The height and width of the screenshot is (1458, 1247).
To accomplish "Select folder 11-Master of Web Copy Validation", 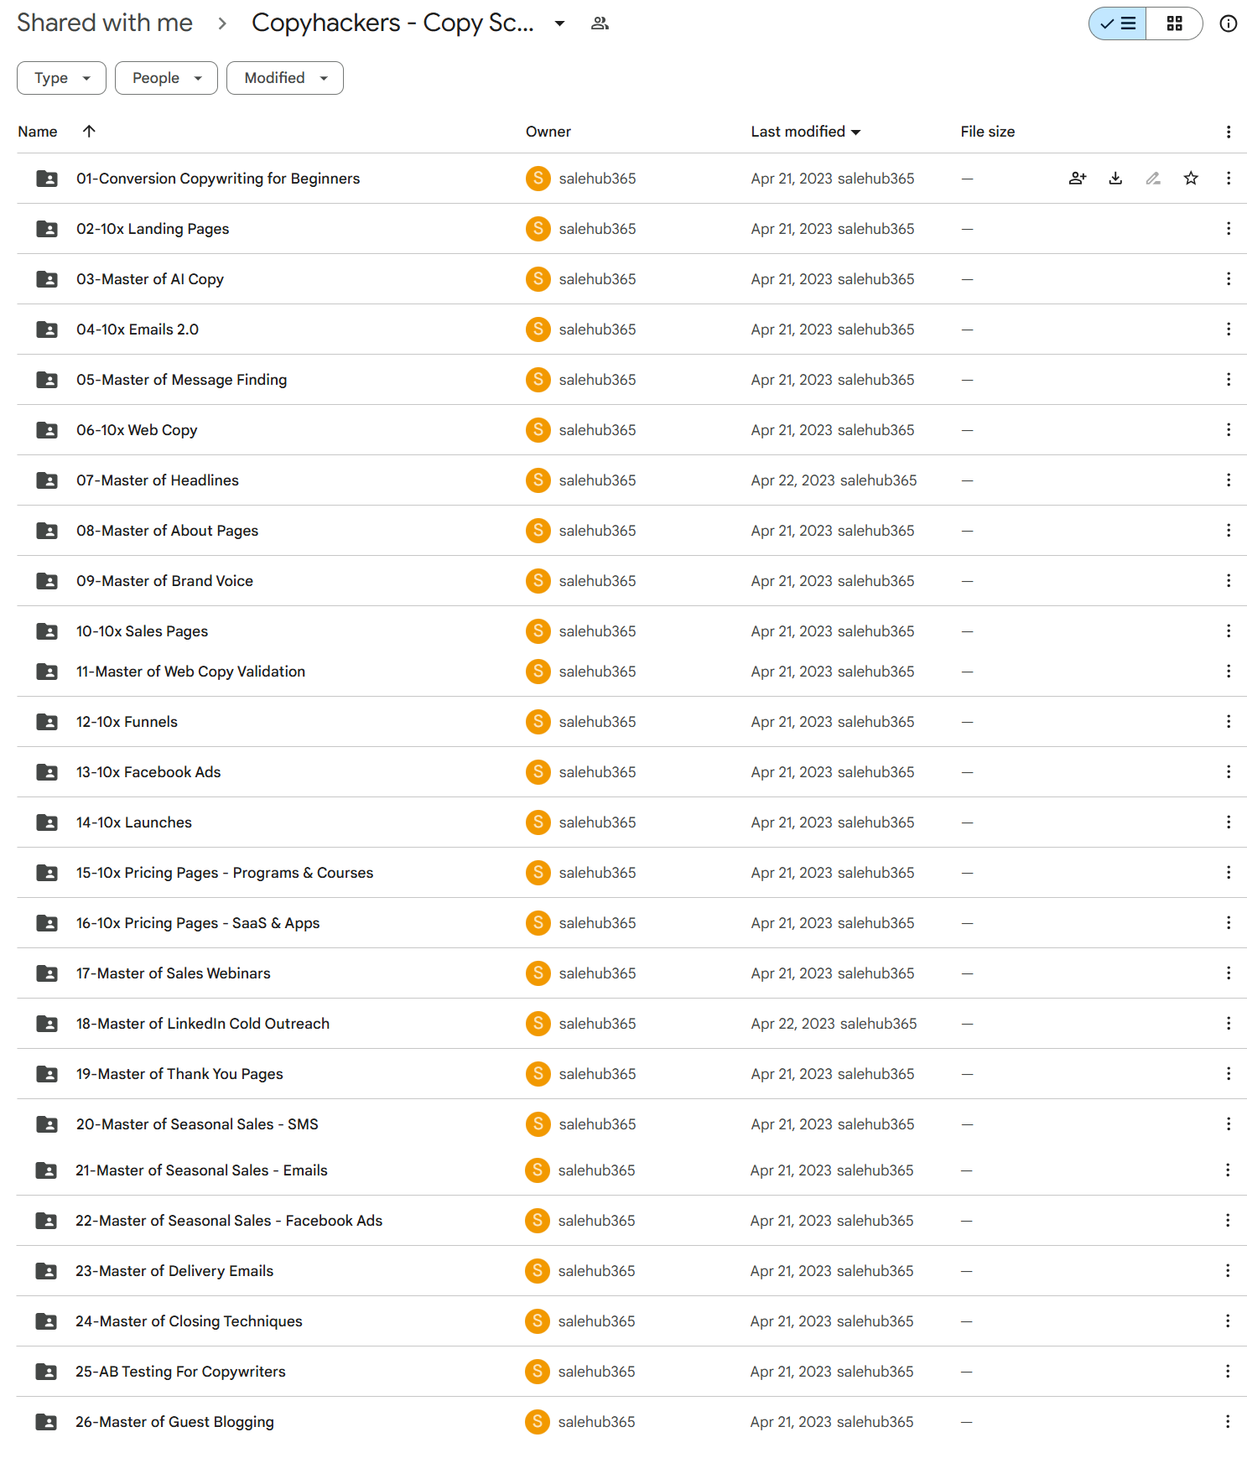I will click(x=631, y=671).
